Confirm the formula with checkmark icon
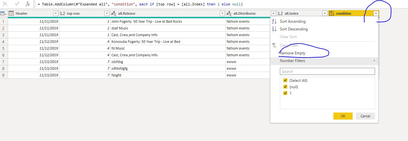Image resolution: width=408 pixels, height=141 pixels. point(17,4)
